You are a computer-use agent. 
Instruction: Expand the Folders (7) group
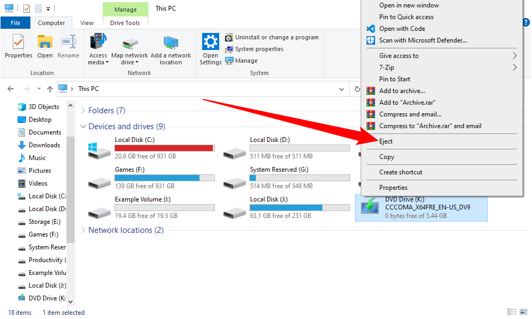click(83, 111)
